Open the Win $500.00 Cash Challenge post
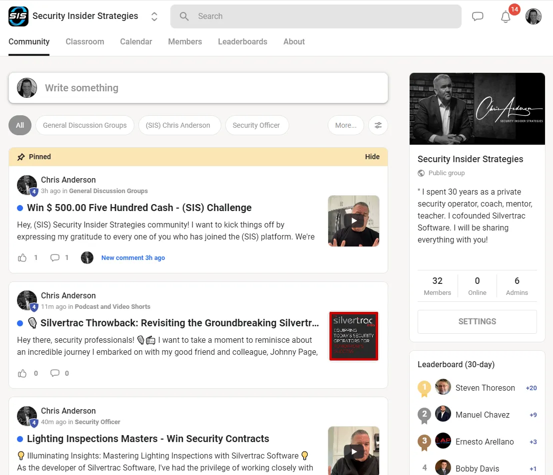This screenshot has width=553, height=475. (x=139, y=208)
